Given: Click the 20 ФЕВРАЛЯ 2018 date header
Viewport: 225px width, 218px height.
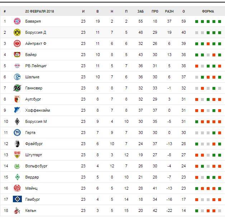Looking at the screenshot, I should coord(39,11).
